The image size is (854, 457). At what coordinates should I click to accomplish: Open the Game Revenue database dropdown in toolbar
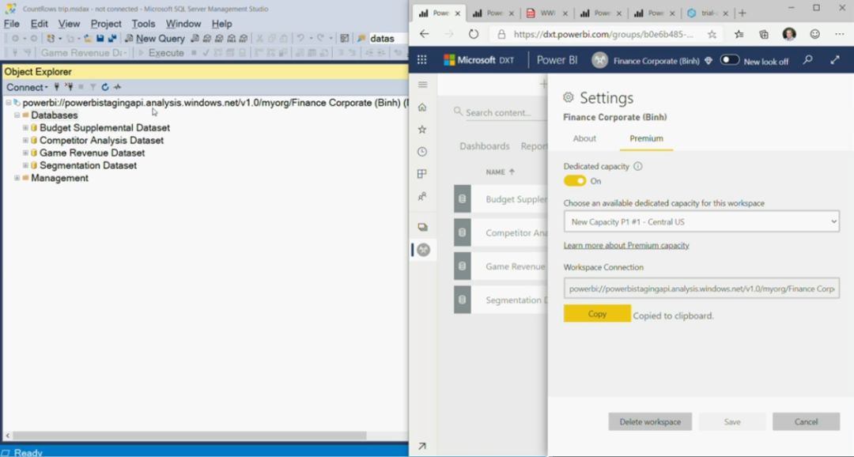coord(84,53)
